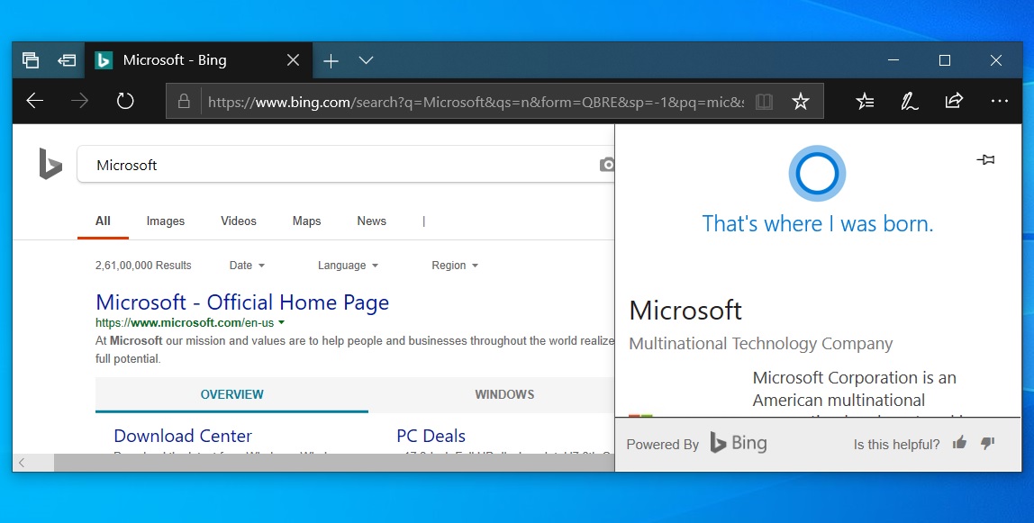Image resolution: width=1034 pixels, height=523 pixels.
Task: Pin the Cortana panel open
Action: click(x=985, y=159)
